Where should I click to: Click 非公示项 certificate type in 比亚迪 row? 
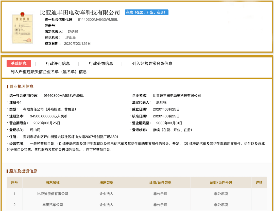pos(160,194)
